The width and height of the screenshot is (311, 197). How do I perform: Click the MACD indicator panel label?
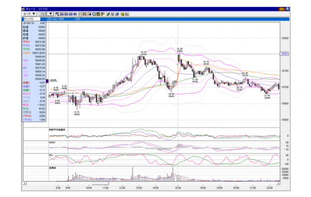coord(52,143)
